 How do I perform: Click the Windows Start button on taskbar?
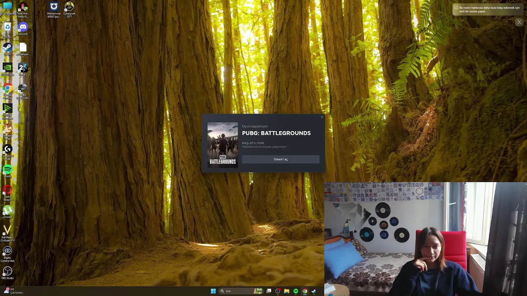click(213, 291)
